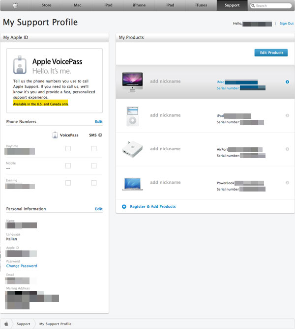Click the Apple icon in footer breadcrumb
The width and height of the screenshot is (295, 329).
point(6,324)
